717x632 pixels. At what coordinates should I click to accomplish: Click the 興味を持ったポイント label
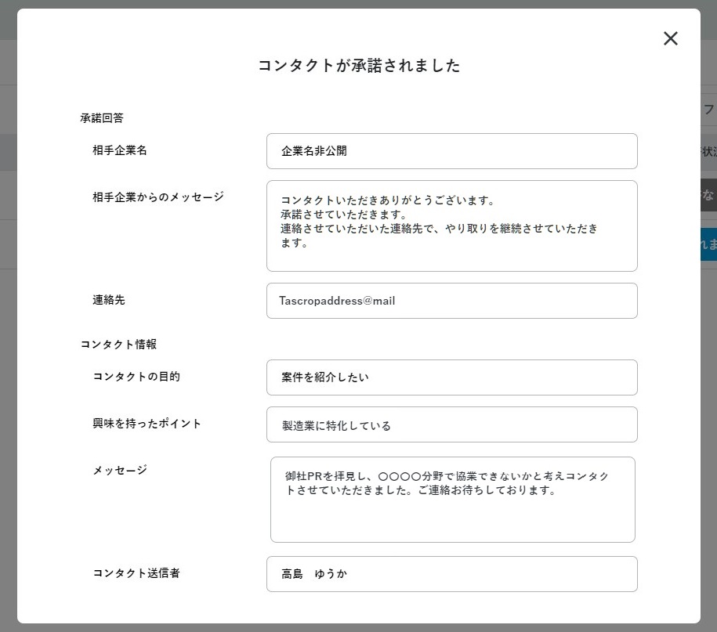147,424
